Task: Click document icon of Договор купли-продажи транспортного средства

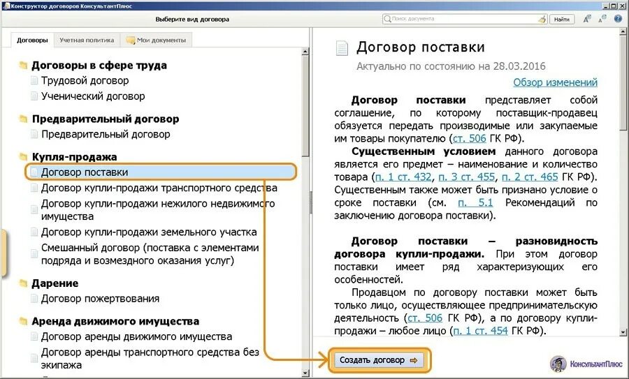Action: click(34, 188)
